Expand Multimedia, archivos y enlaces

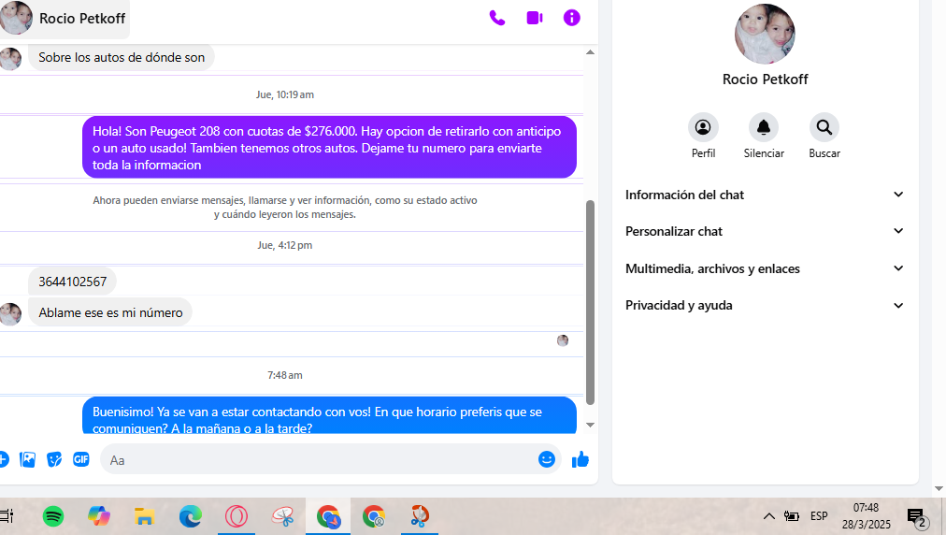click(x=765, y=268)
